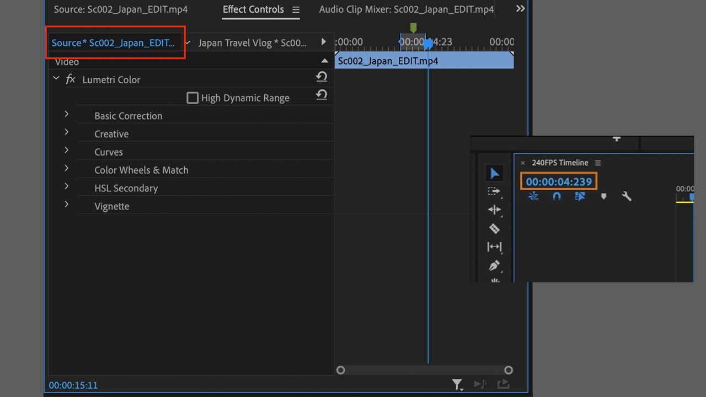
Task: Open Timeline Display Settings wrench
Action: tap(627, 196)
